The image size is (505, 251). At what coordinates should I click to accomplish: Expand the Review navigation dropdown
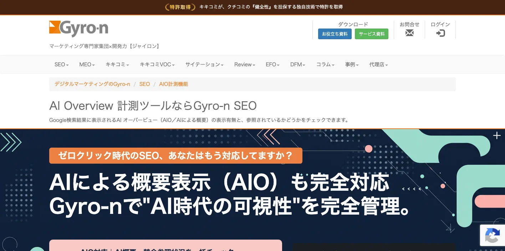click(245, 65)
